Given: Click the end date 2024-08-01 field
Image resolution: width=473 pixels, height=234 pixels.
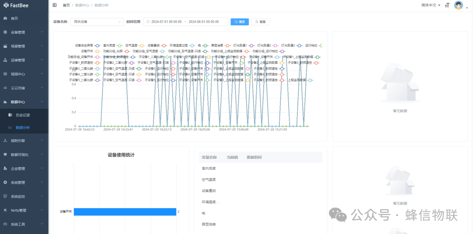Looking at the screenshot, I should click(x=204, y=22).
